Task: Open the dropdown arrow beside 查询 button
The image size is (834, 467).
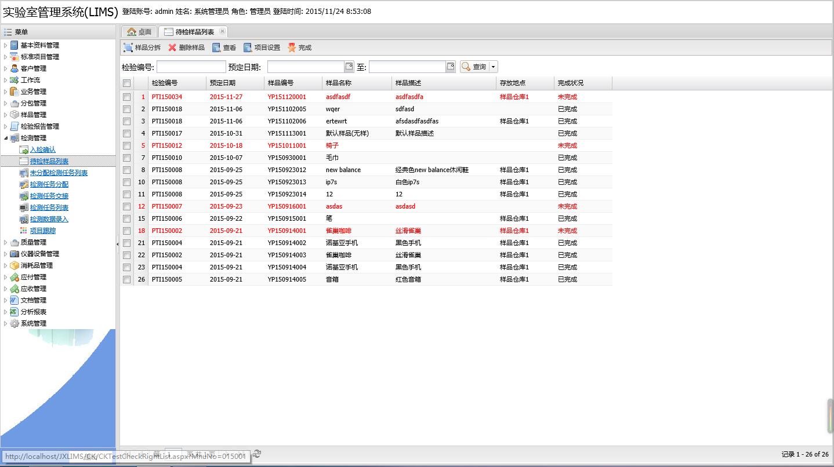Action: tap(494, 67)
